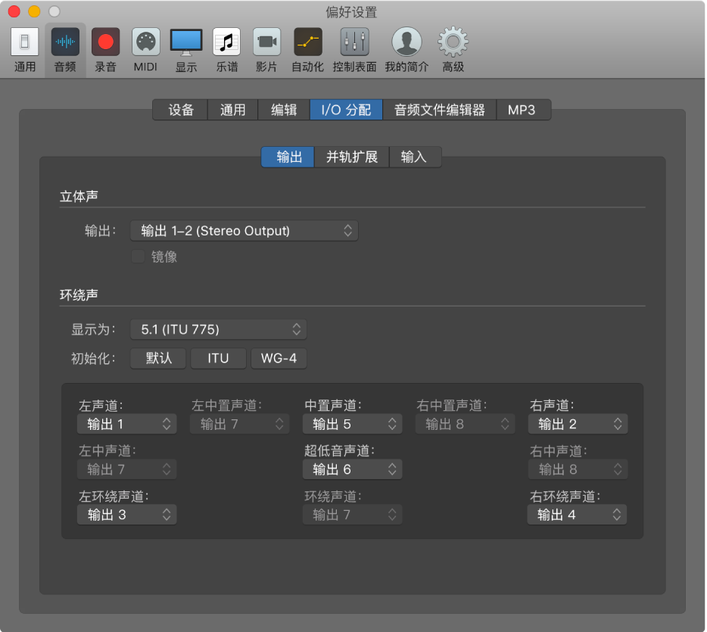Enable the 镜像 (Mirror) checkbox
Viewport: 707px width, 632px height.
(138, 257)
